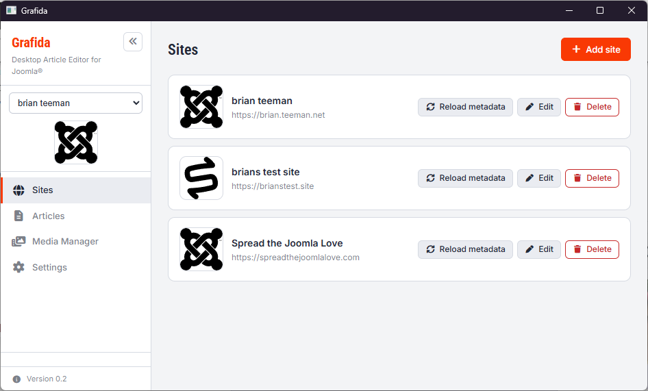Screen dimensions: 648x391
Task: Click the Grafida app icon in title bar
Action: click(11, 10)
